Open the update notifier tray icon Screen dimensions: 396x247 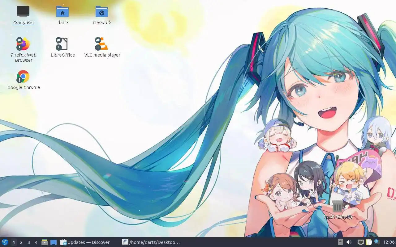point(377,242)
